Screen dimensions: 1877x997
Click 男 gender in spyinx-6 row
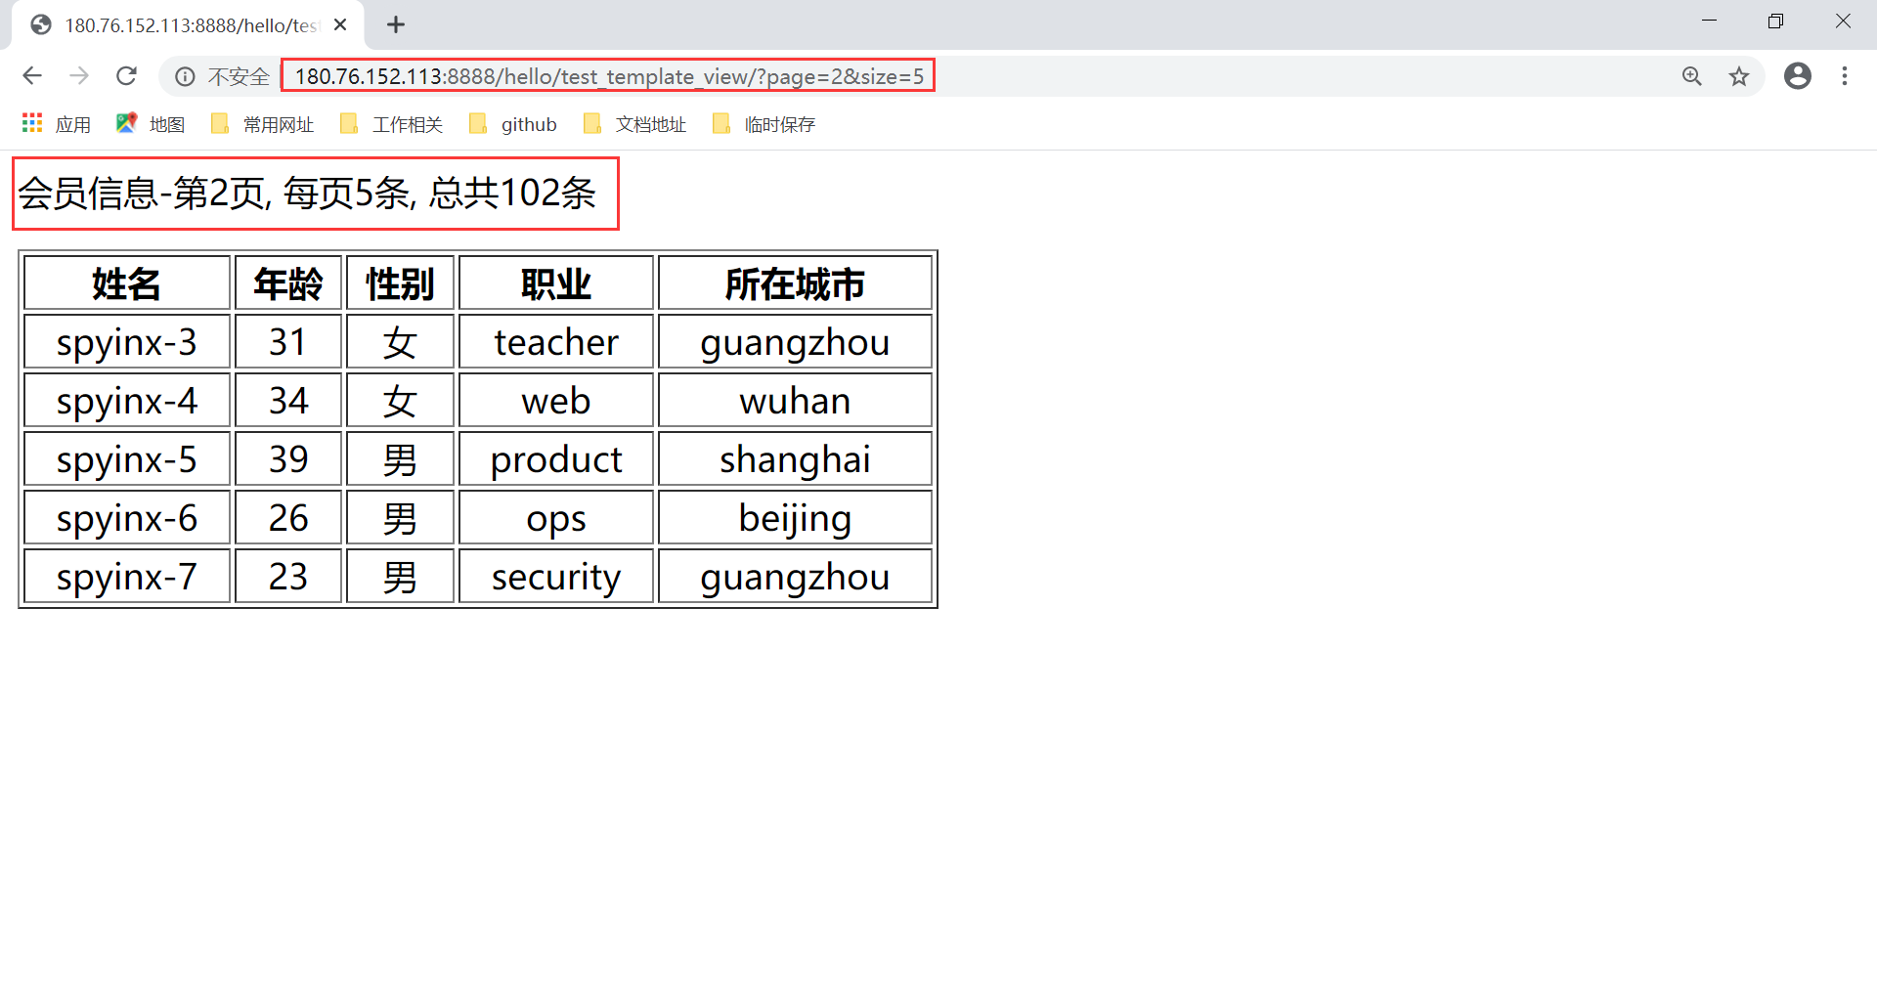coord(400,518)
